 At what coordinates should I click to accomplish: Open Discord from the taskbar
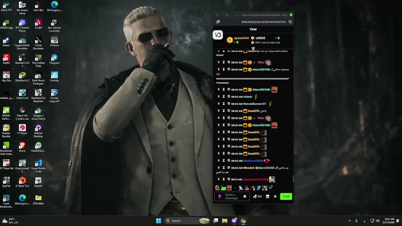coord(234,221)
